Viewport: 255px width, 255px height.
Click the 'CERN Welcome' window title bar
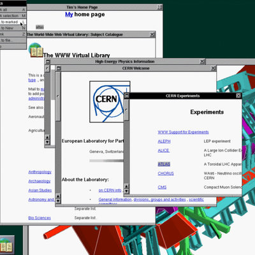click(x=136, y=68)
